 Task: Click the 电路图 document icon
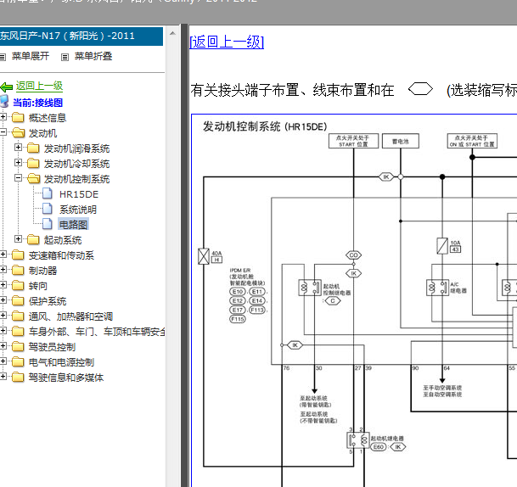pyautogui.click(x=48, y=224)
